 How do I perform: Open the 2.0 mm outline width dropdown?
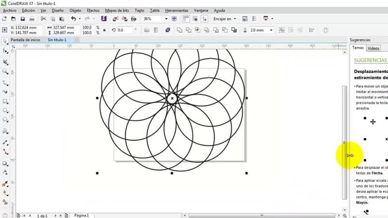271,30
